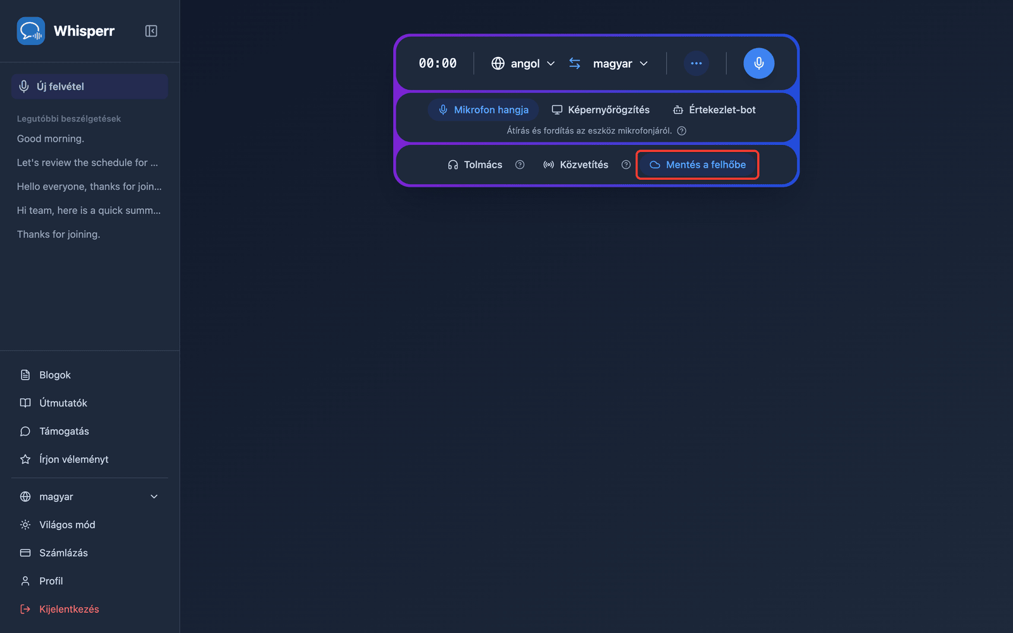This screenshot has height=633, width=1013.
Task: Open 'Let's review the schedule for ...' conversation
Action: pyautogui.click(x=87, y=163)
